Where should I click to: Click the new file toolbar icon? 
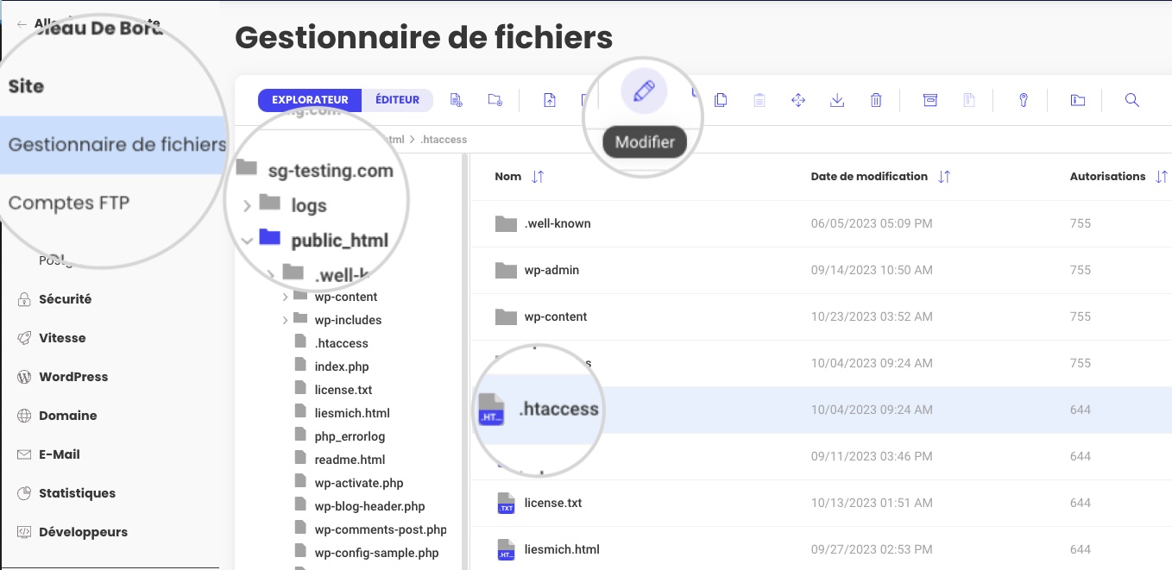click(457, 100)
